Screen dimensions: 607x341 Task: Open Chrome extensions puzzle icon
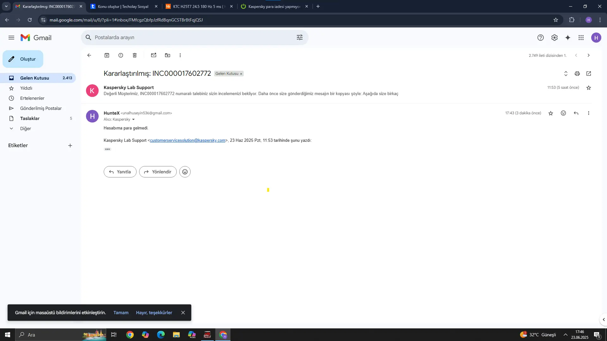(572, 20)
